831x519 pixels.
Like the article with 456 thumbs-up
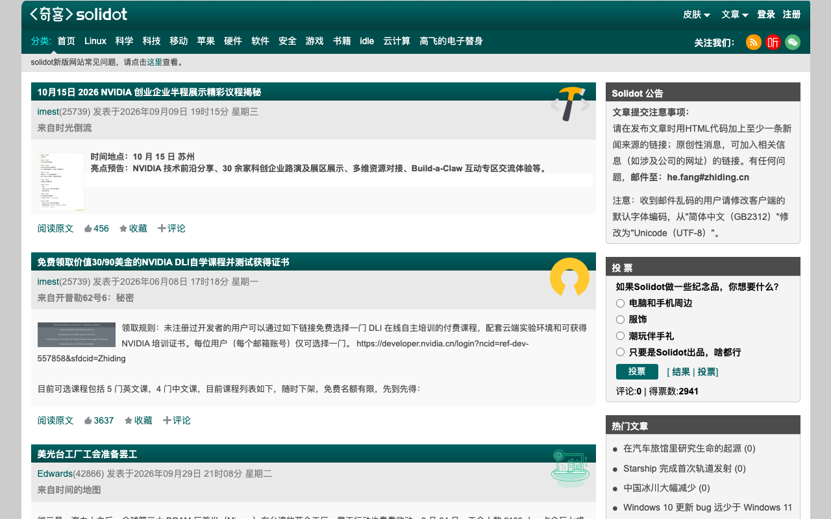coord(96,228)
